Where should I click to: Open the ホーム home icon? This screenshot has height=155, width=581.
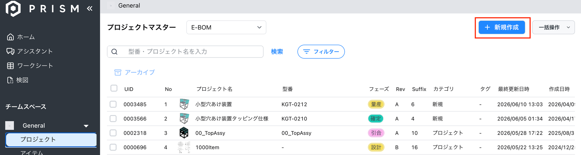(10, 37)
